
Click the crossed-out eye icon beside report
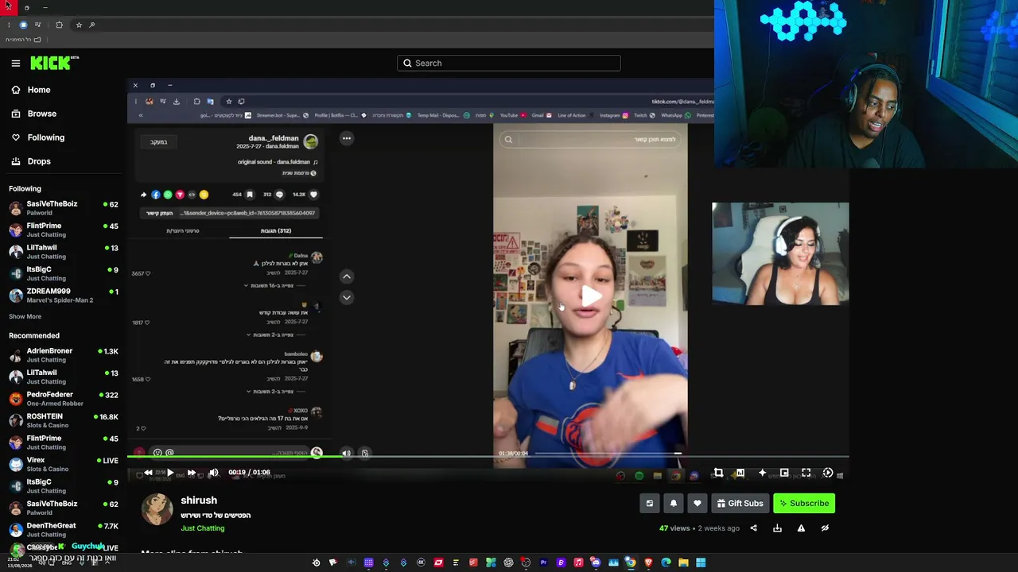coord(825,528)
